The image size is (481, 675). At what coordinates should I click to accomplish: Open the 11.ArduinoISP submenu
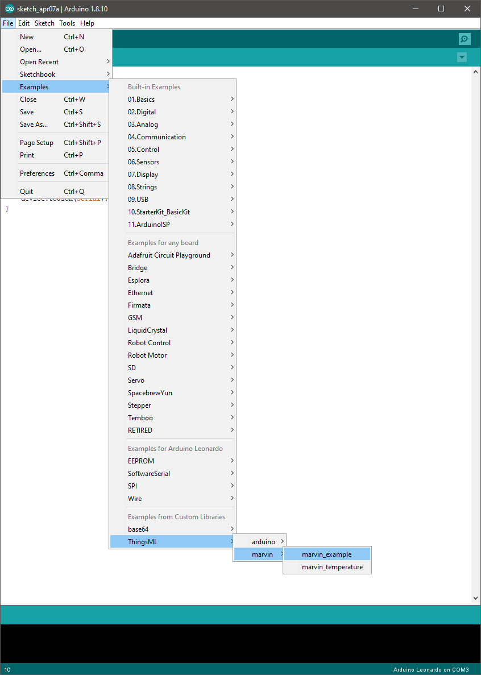click(172, 224)
